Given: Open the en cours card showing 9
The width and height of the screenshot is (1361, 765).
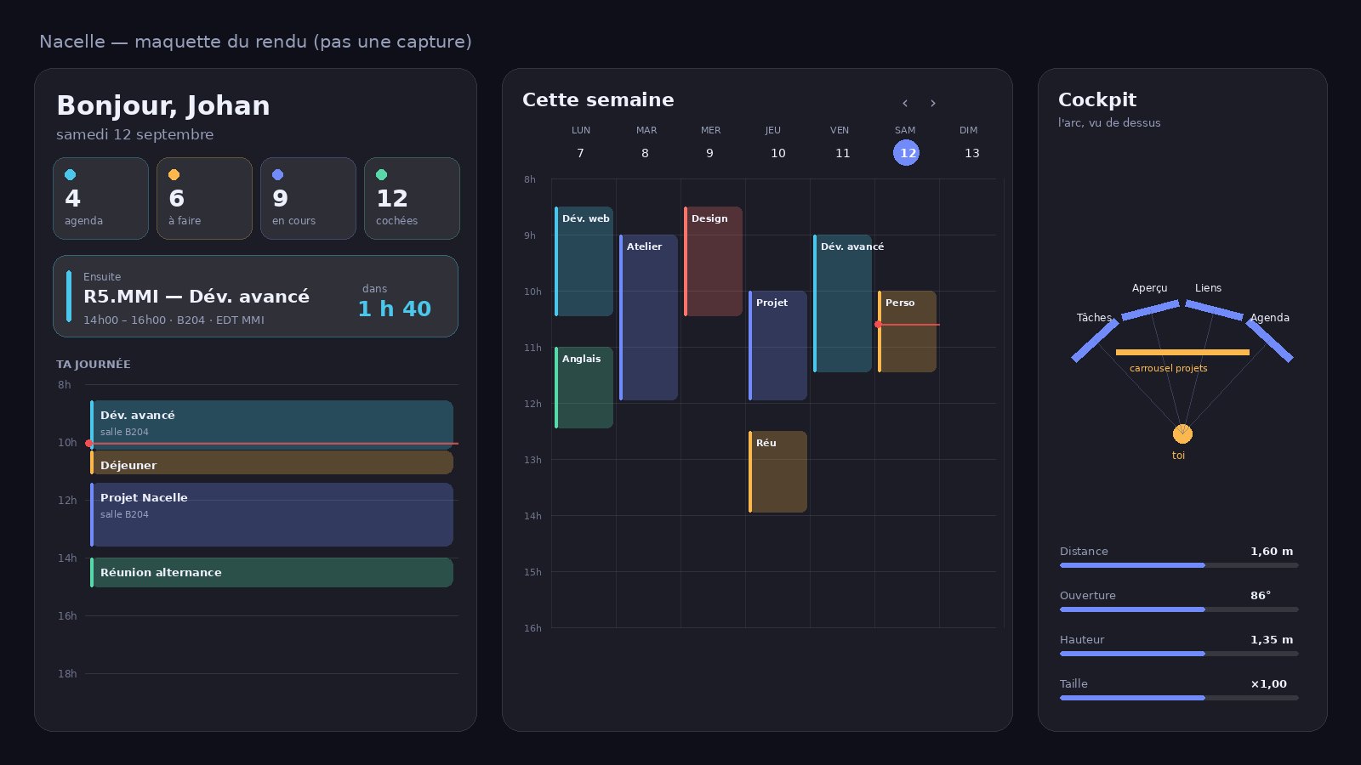Looking at the screenshot, I should click(x=308, y=198).
